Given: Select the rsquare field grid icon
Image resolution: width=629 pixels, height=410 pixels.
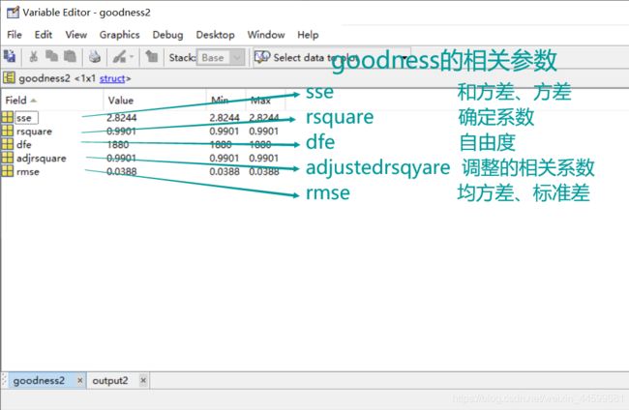Looking at the screenshot, I should pyautogui.click(x=7, y=131).
